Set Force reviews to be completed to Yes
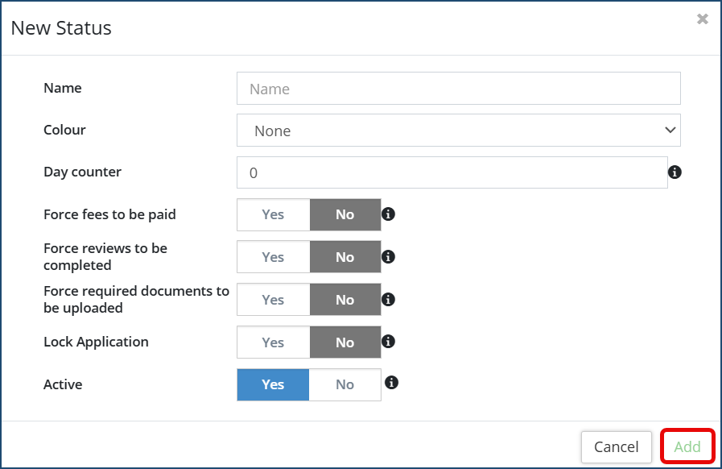Image resolution: width=722 pixels, height=469 pixels. [x=274, y=257]
